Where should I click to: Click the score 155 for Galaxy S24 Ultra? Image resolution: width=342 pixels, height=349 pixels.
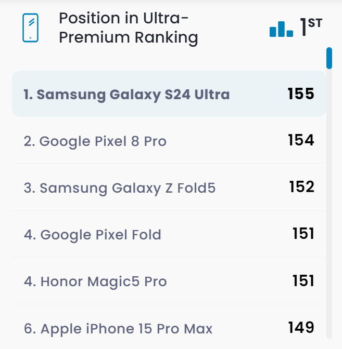[301, 94]
